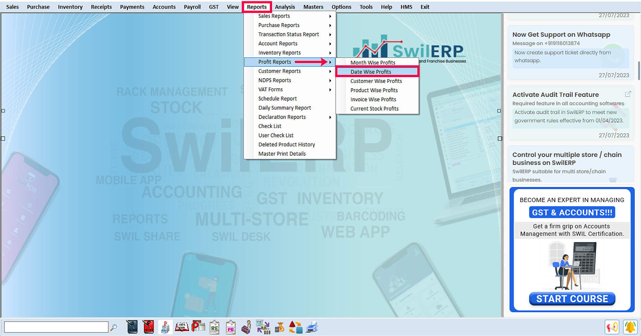Open Deleted Product History
Viewport: 641px width, 336px height.
pos(290,145)
